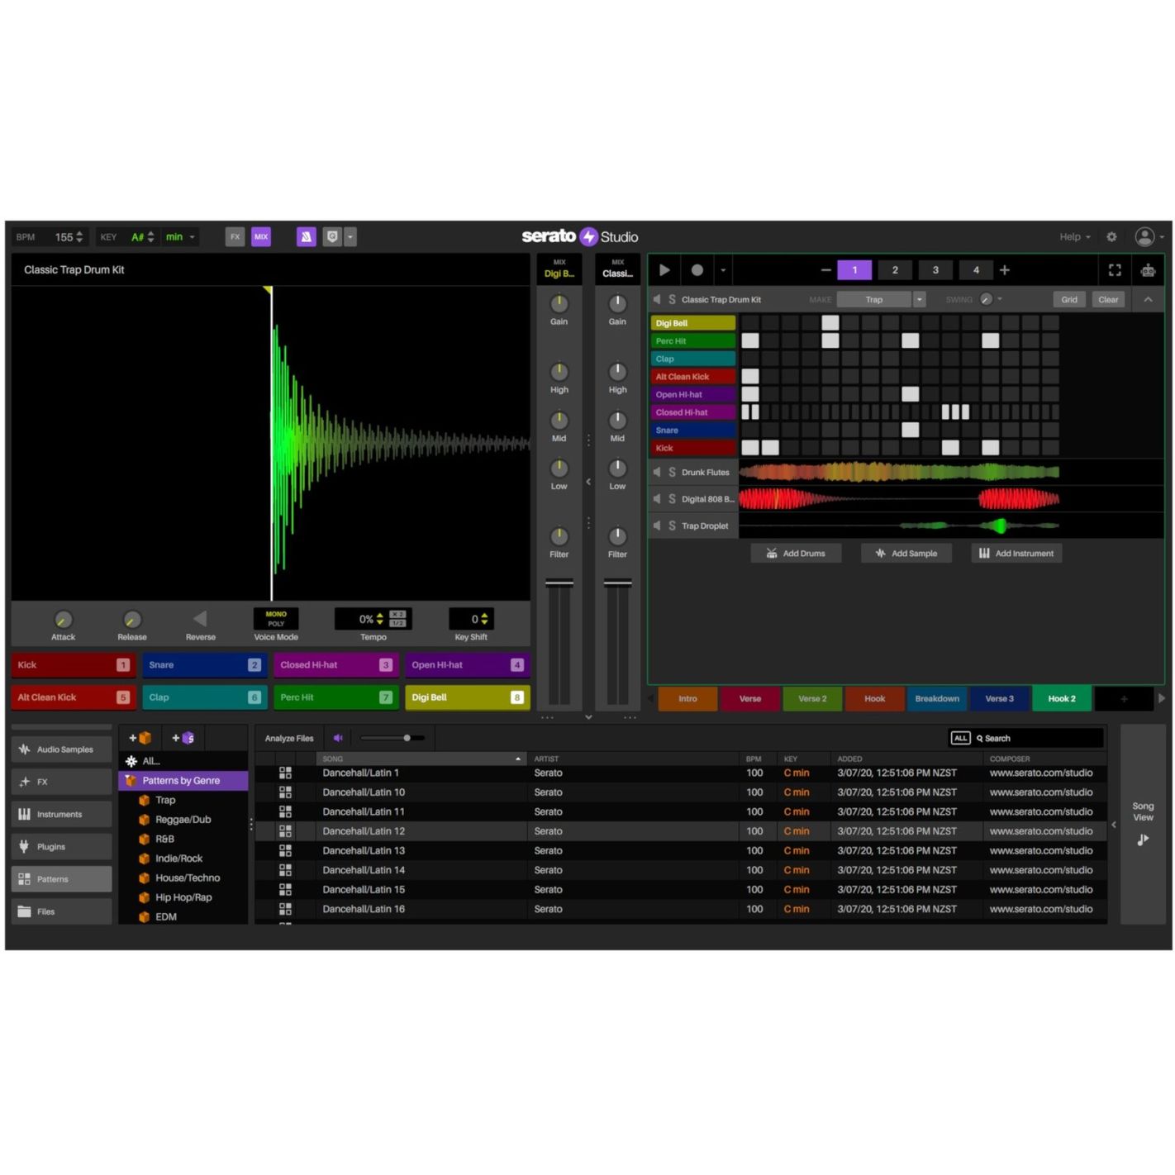Open the Plugins library tab
Image resolution: width=1175 pixels, height=1175 pixels.
click(x=62, y=846)
